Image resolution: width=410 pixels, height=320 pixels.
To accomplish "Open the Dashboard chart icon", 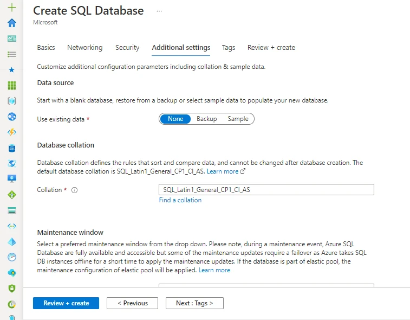I will [12, 39].
